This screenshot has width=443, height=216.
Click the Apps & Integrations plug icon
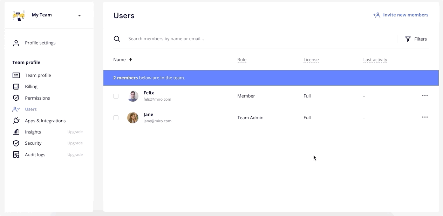click(16, 121)
